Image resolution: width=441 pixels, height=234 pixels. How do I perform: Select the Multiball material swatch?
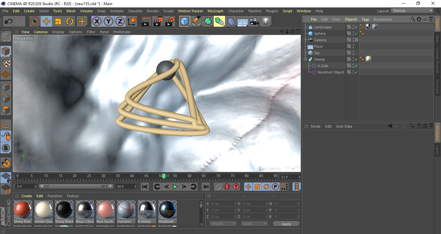point(167,212)
